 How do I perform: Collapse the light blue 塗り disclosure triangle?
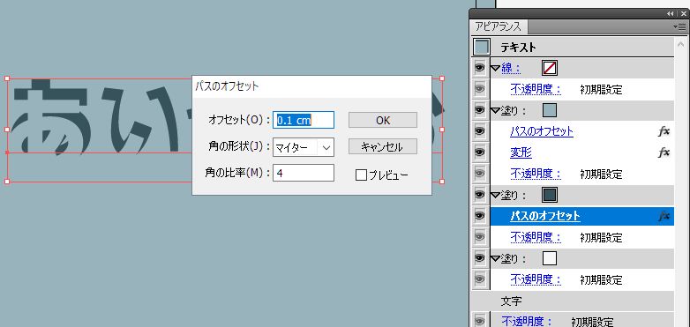(496, 111)
